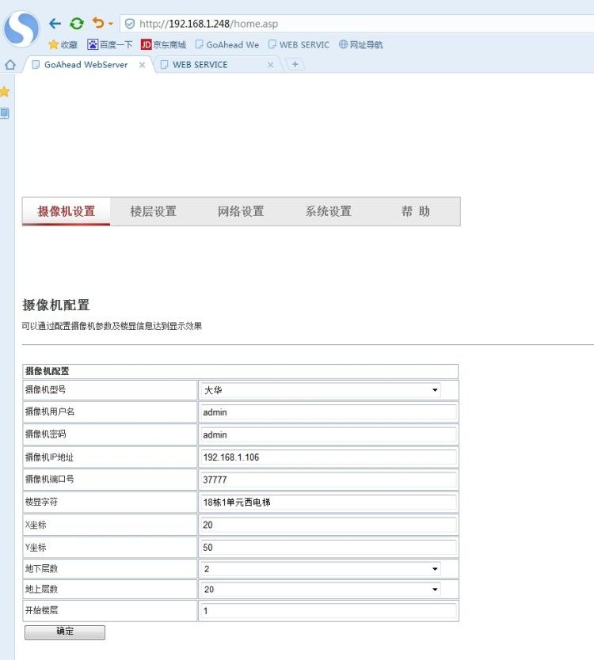Click the orange undo restore icon
594x660 pixels.
(x=98, y=23)
